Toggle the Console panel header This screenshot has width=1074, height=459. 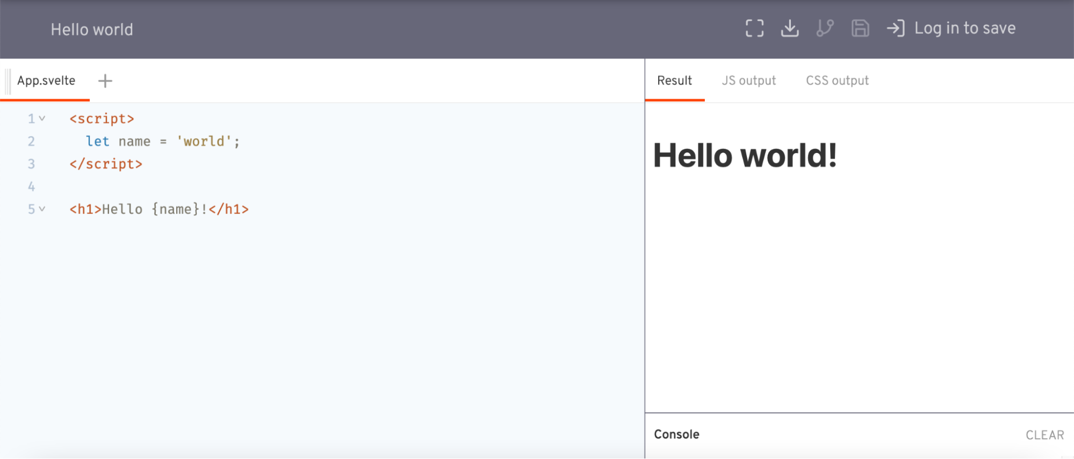676,434
